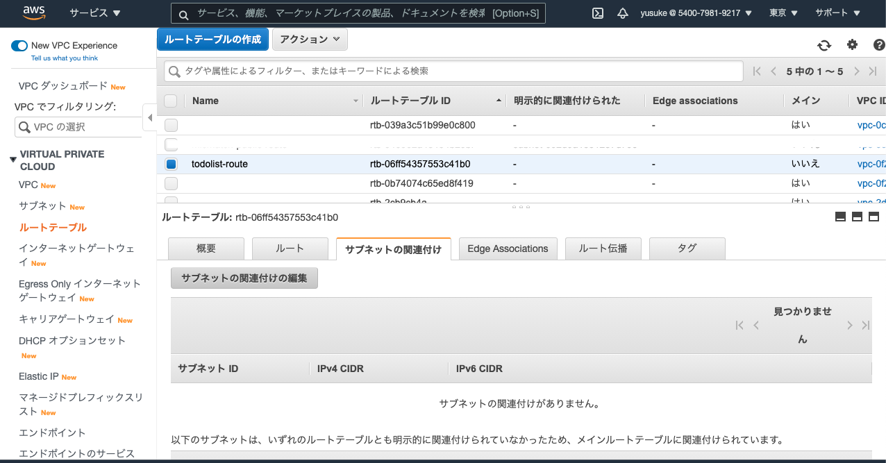Open the Edge Associations tab
This screenshot has height=463, width=886.
(508, 249)
